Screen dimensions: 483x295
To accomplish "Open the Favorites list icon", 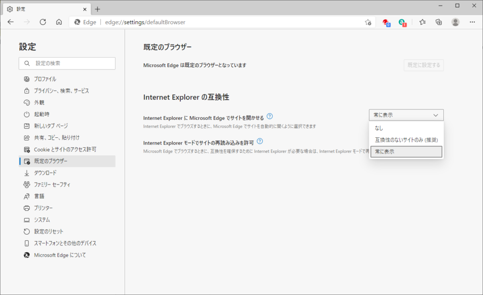I will 423,22.
